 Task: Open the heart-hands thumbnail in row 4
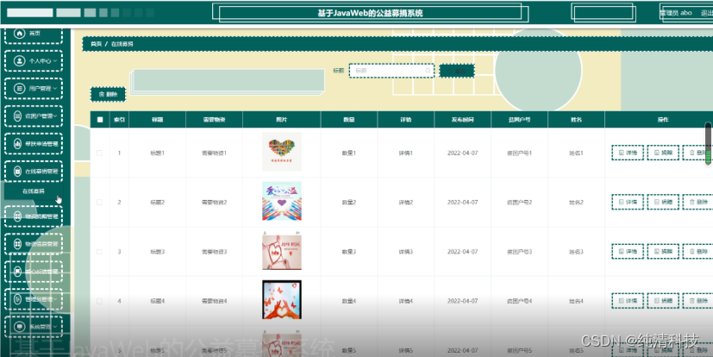click(x=282, y=300)
